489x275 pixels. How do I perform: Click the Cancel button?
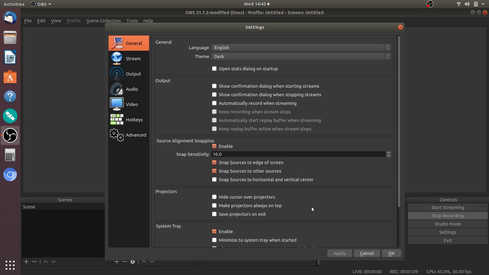pos(367,253)
